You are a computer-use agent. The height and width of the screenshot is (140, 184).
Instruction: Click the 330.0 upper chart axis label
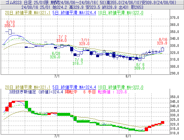point(175,46)
